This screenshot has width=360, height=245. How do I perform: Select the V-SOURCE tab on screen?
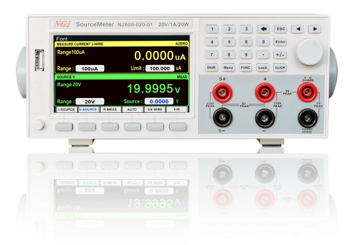coord(88,110)
